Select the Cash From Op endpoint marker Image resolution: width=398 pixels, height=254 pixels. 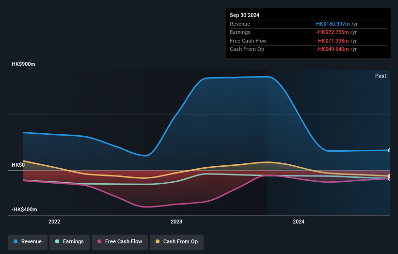tap(390, 176)
